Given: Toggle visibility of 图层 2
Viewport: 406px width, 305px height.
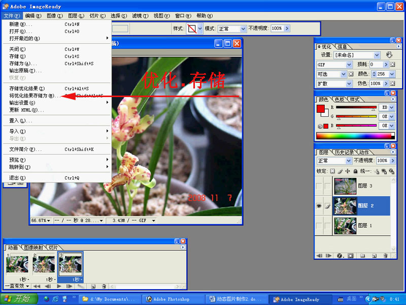Looking at the screenshot, I should pyautogui.click(x=319, y=206).
